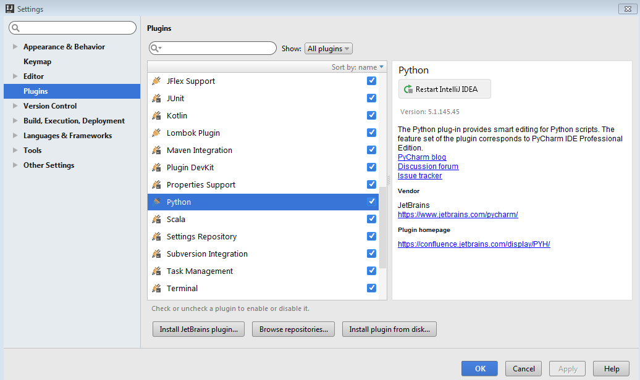Click the Properties Support plugin icon

coord(156,184)
